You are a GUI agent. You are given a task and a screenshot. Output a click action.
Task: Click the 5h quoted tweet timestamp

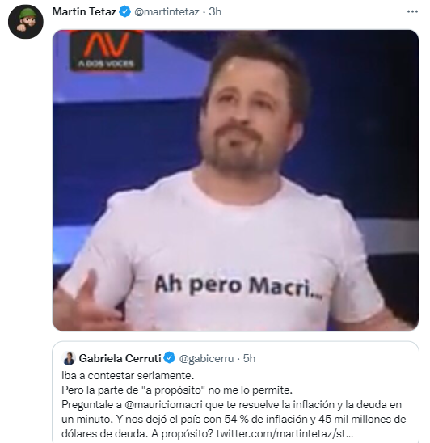249,358
